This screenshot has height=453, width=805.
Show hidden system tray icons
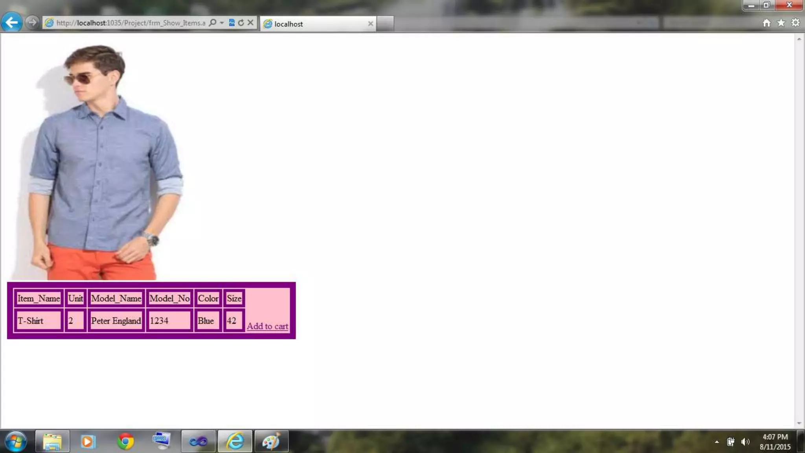click(717, 442)
